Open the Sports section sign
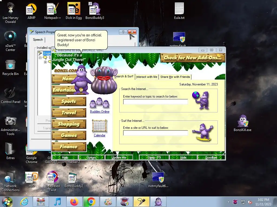Image resolution: width=277 pixels, height=207 pixels. pos(69,102)
